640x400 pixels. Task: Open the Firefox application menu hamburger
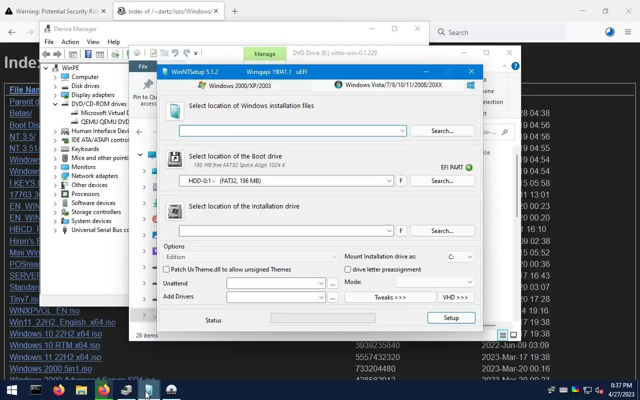click(x=628, y=32)
